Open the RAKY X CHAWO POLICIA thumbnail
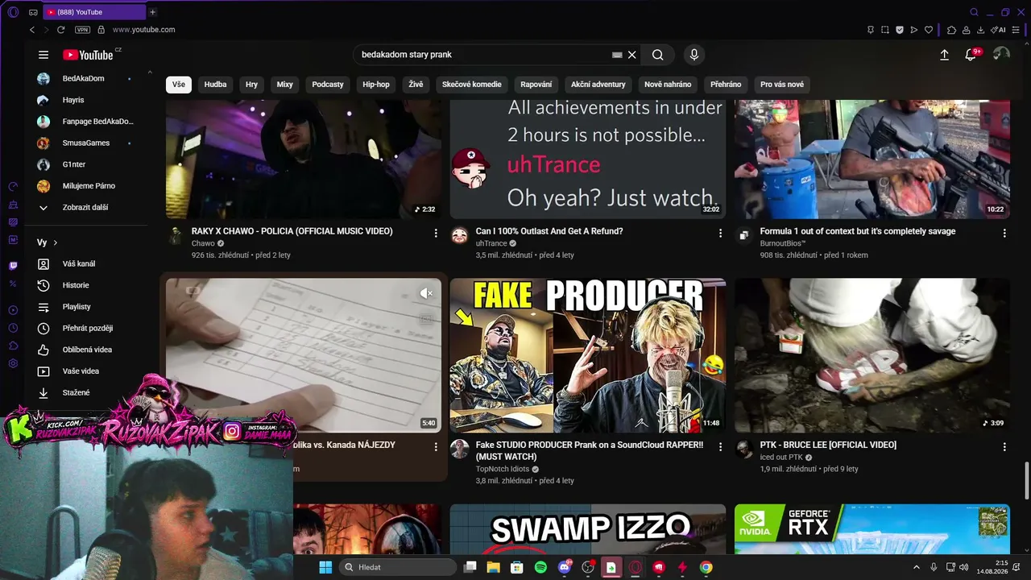 304,159
